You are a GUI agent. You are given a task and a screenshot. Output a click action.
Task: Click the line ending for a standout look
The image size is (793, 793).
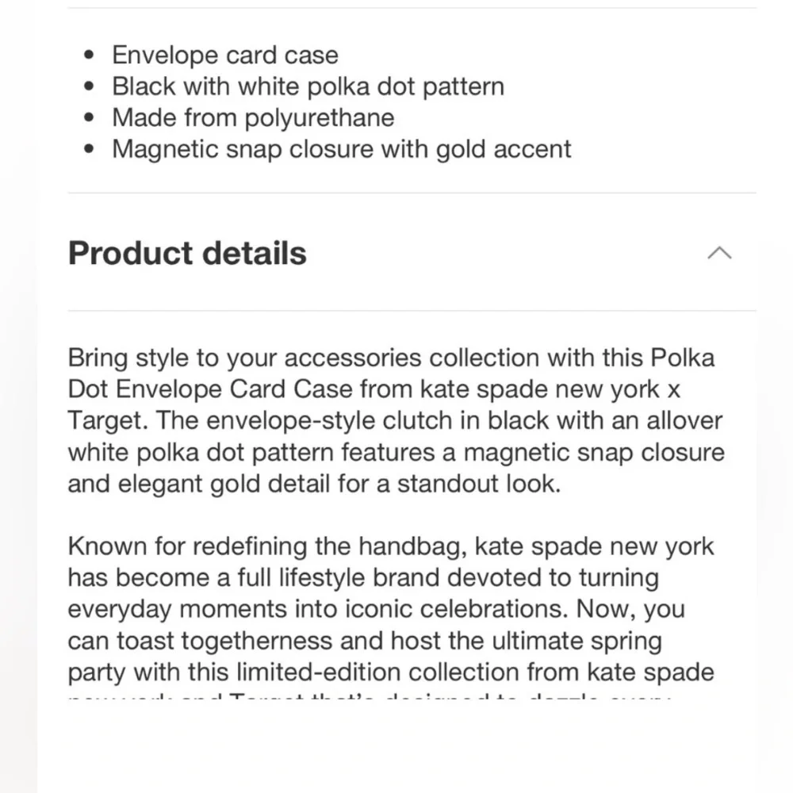click(314, 484)
